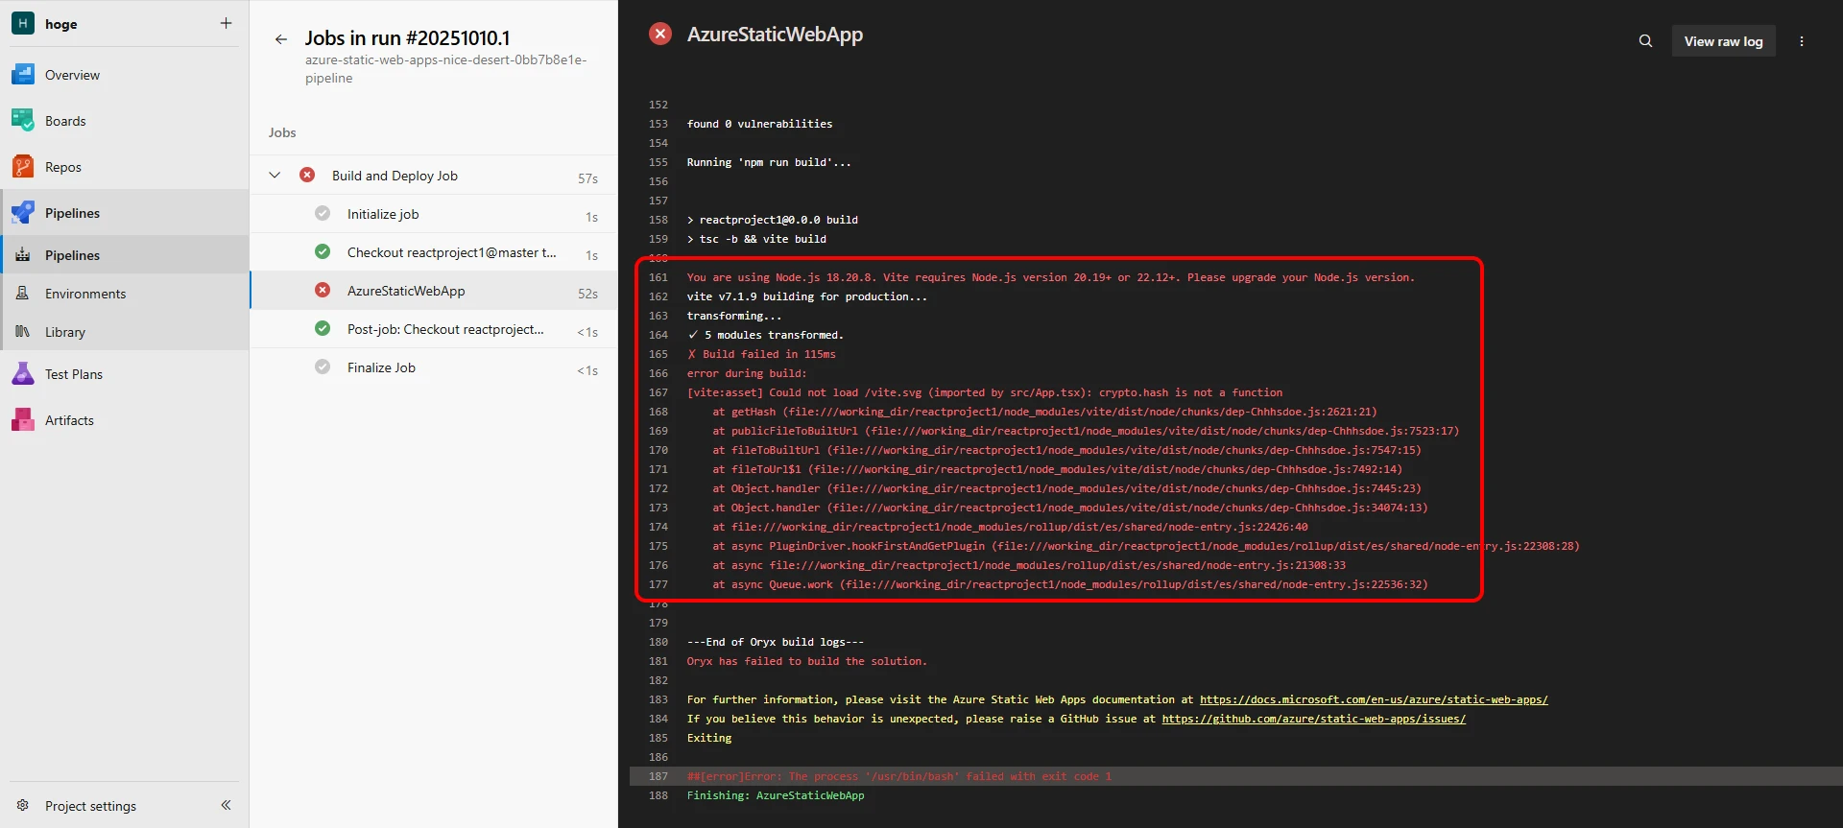Image resolution: width=1843 pixels, height=828 pixels.
Task: Select the Checkout reactproject1@master step
Action: 451,252
